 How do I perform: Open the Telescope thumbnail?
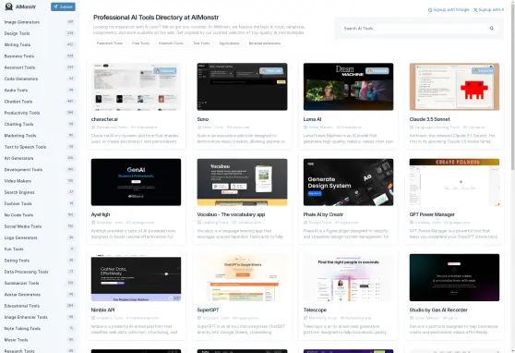pos(348,277)
